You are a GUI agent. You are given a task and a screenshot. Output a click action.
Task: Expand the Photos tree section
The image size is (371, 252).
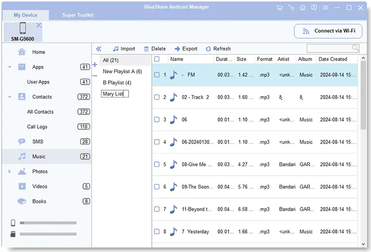pos(10,171)
